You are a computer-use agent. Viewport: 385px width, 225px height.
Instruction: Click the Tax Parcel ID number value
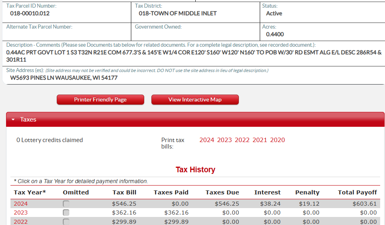coord(30,13)
